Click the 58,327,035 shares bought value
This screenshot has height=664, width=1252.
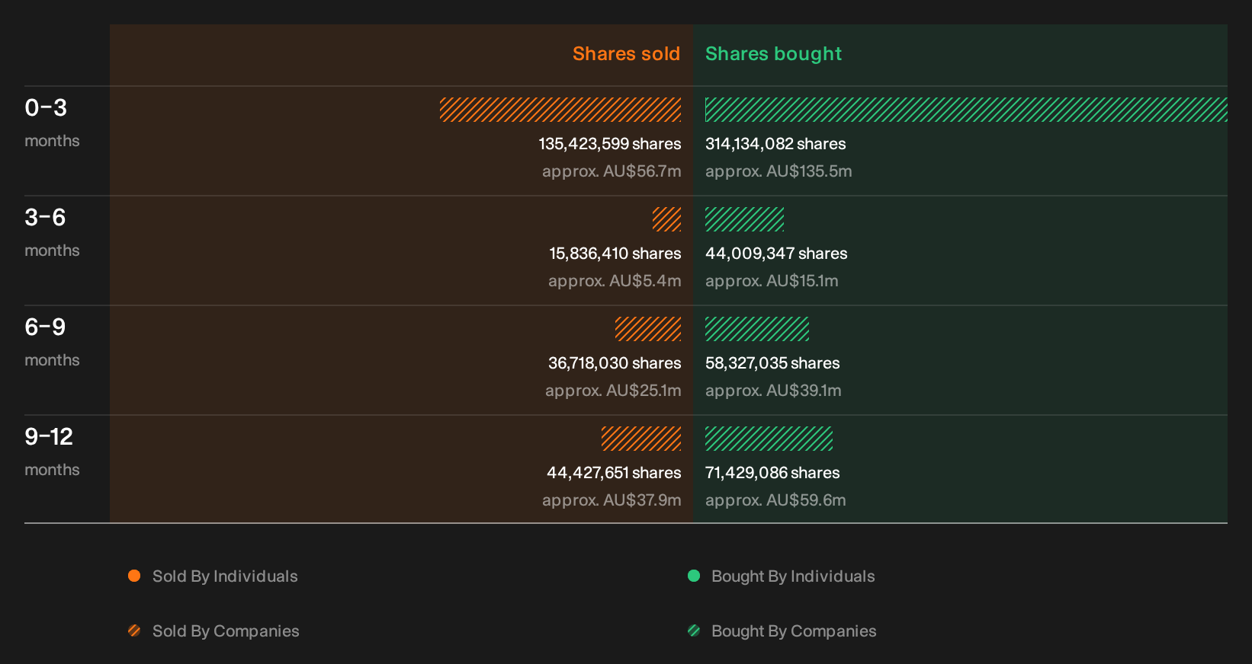[x=772, y=363]
